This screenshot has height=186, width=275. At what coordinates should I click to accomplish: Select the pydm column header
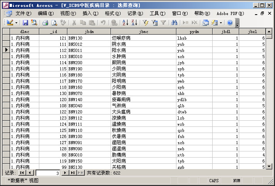click(x=195, y=32)
